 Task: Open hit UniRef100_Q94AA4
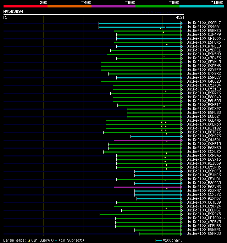click(204, 27)
